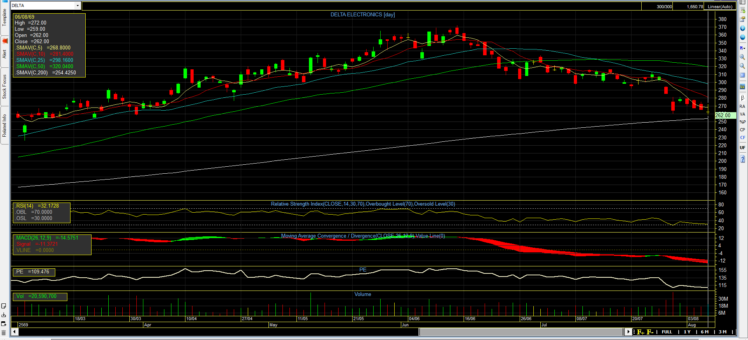
Task: Open the Related Info side tab
Action: coord(4,125)
